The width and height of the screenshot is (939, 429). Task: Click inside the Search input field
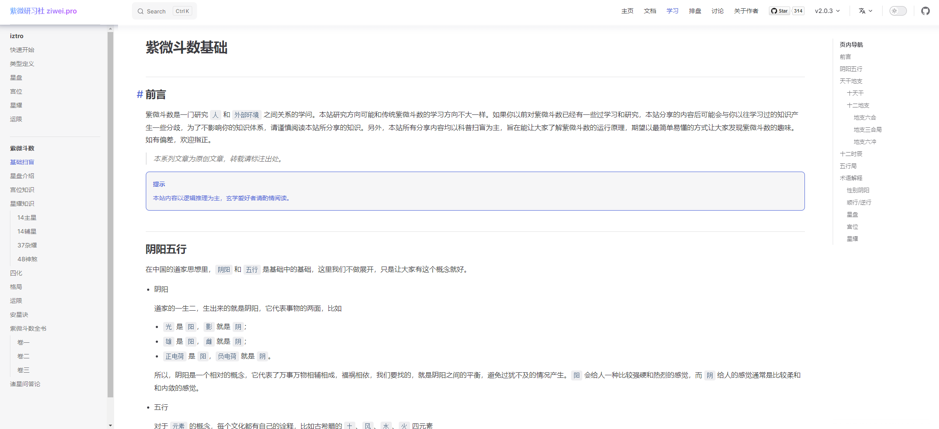161,11
